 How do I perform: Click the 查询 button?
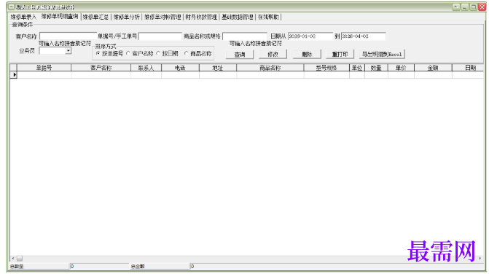(240, 54)
